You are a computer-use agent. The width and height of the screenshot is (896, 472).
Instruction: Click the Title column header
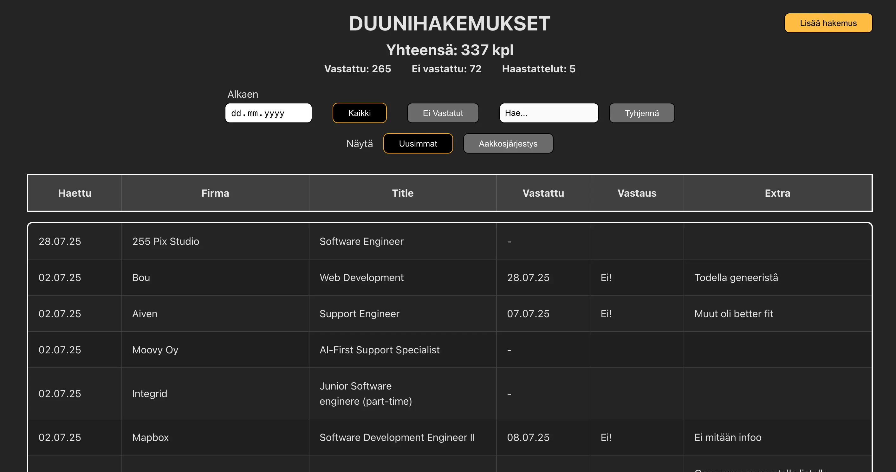pyautogui.click(x=403, y=193)
